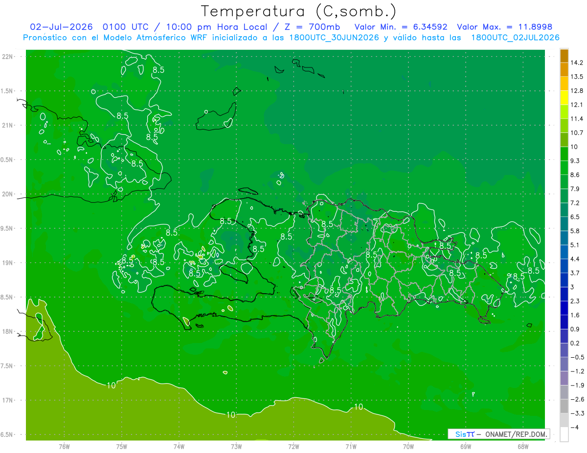Click the "Valor Max. = 11.8998" readout

tap(504, 27)
